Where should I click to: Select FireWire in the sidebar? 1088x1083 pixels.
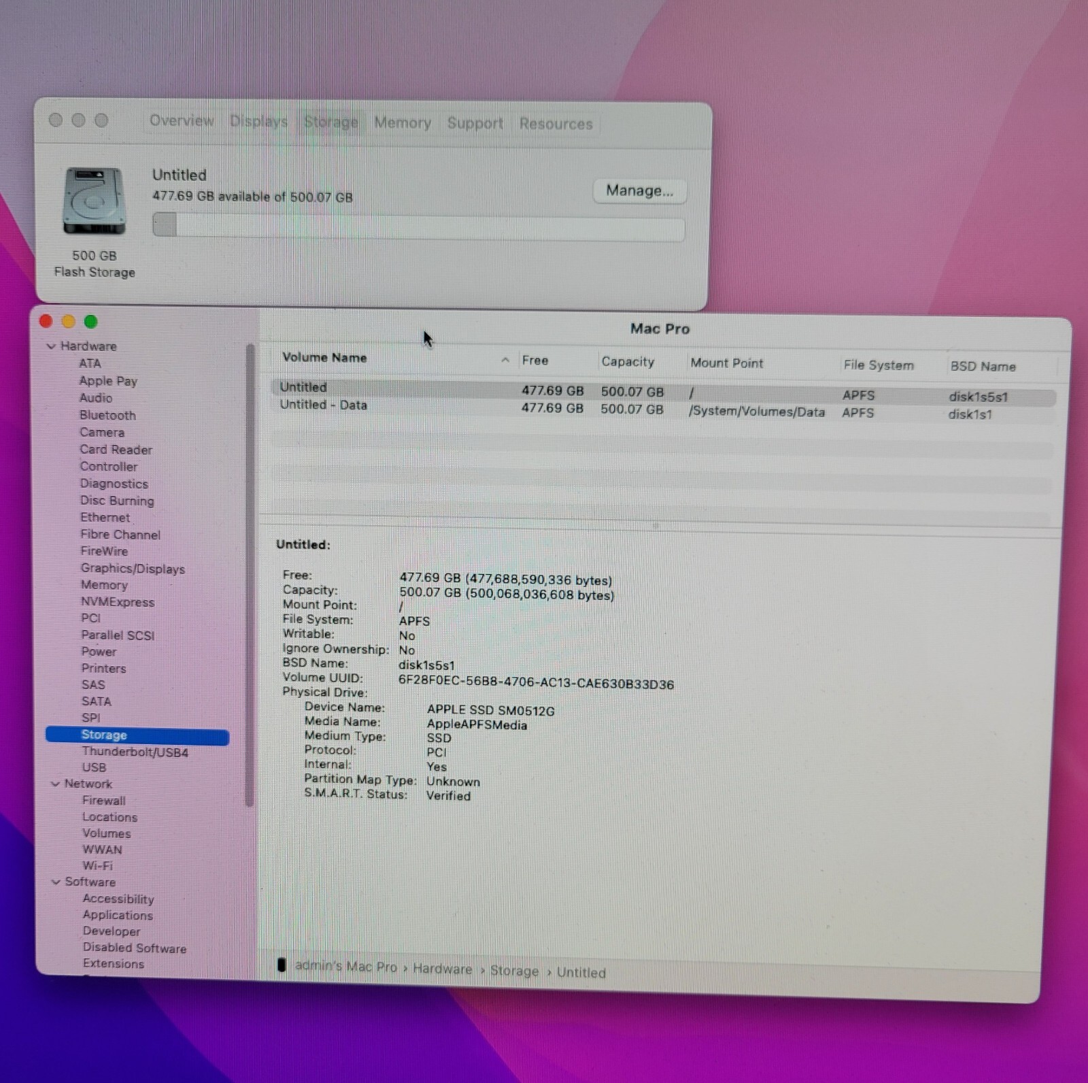[x=104, y=551]
